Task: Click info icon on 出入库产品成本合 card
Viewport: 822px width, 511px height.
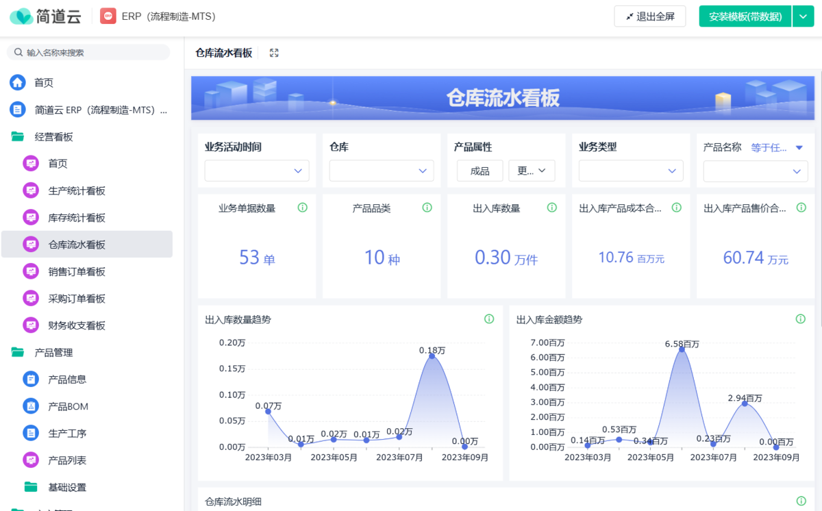Action: pyautogui.click(x=677, y=208)
